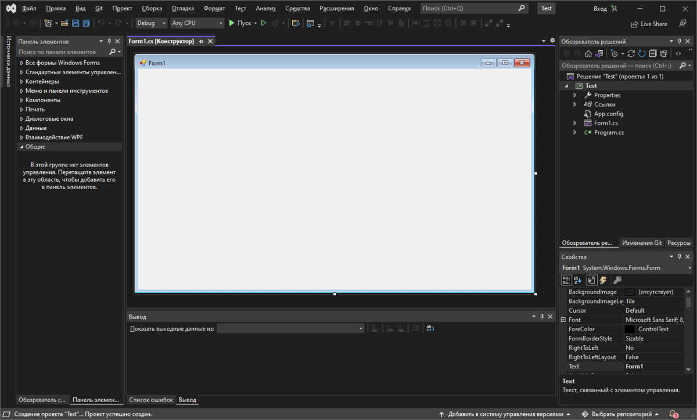Image resolution: width=697 pixels, height=420 pixels.
Task: Toggle auto-hide pin of Панель элементов
Action: tap(109, 42)
